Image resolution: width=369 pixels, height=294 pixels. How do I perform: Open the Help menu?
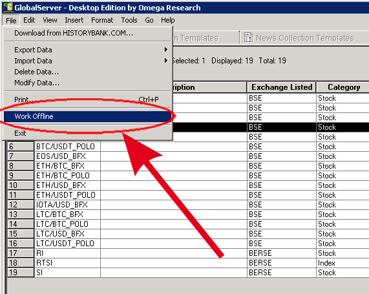coord(168,20)
